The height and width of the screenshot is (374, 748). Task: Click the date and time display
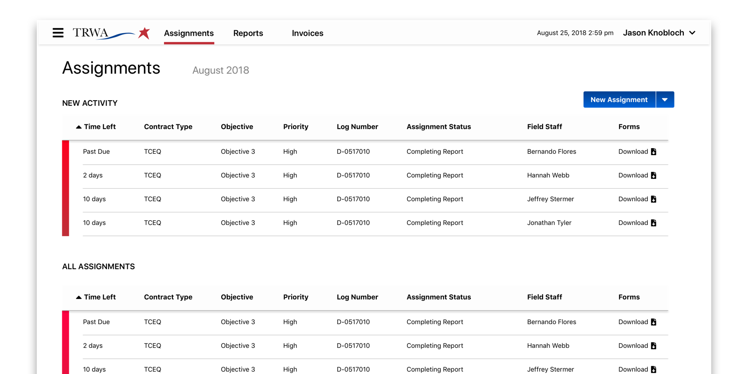coord(575,33)
